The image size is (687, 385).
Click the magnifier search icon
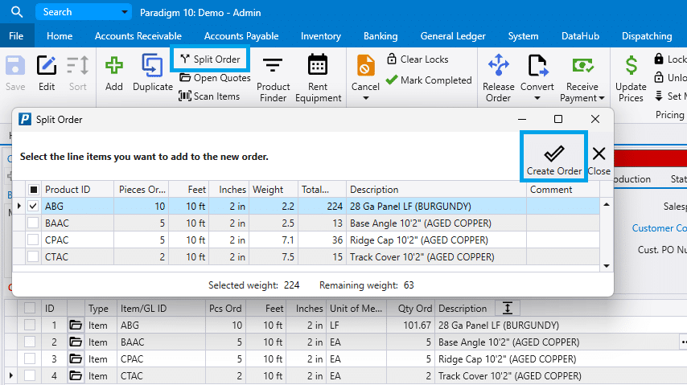(17, 12)
